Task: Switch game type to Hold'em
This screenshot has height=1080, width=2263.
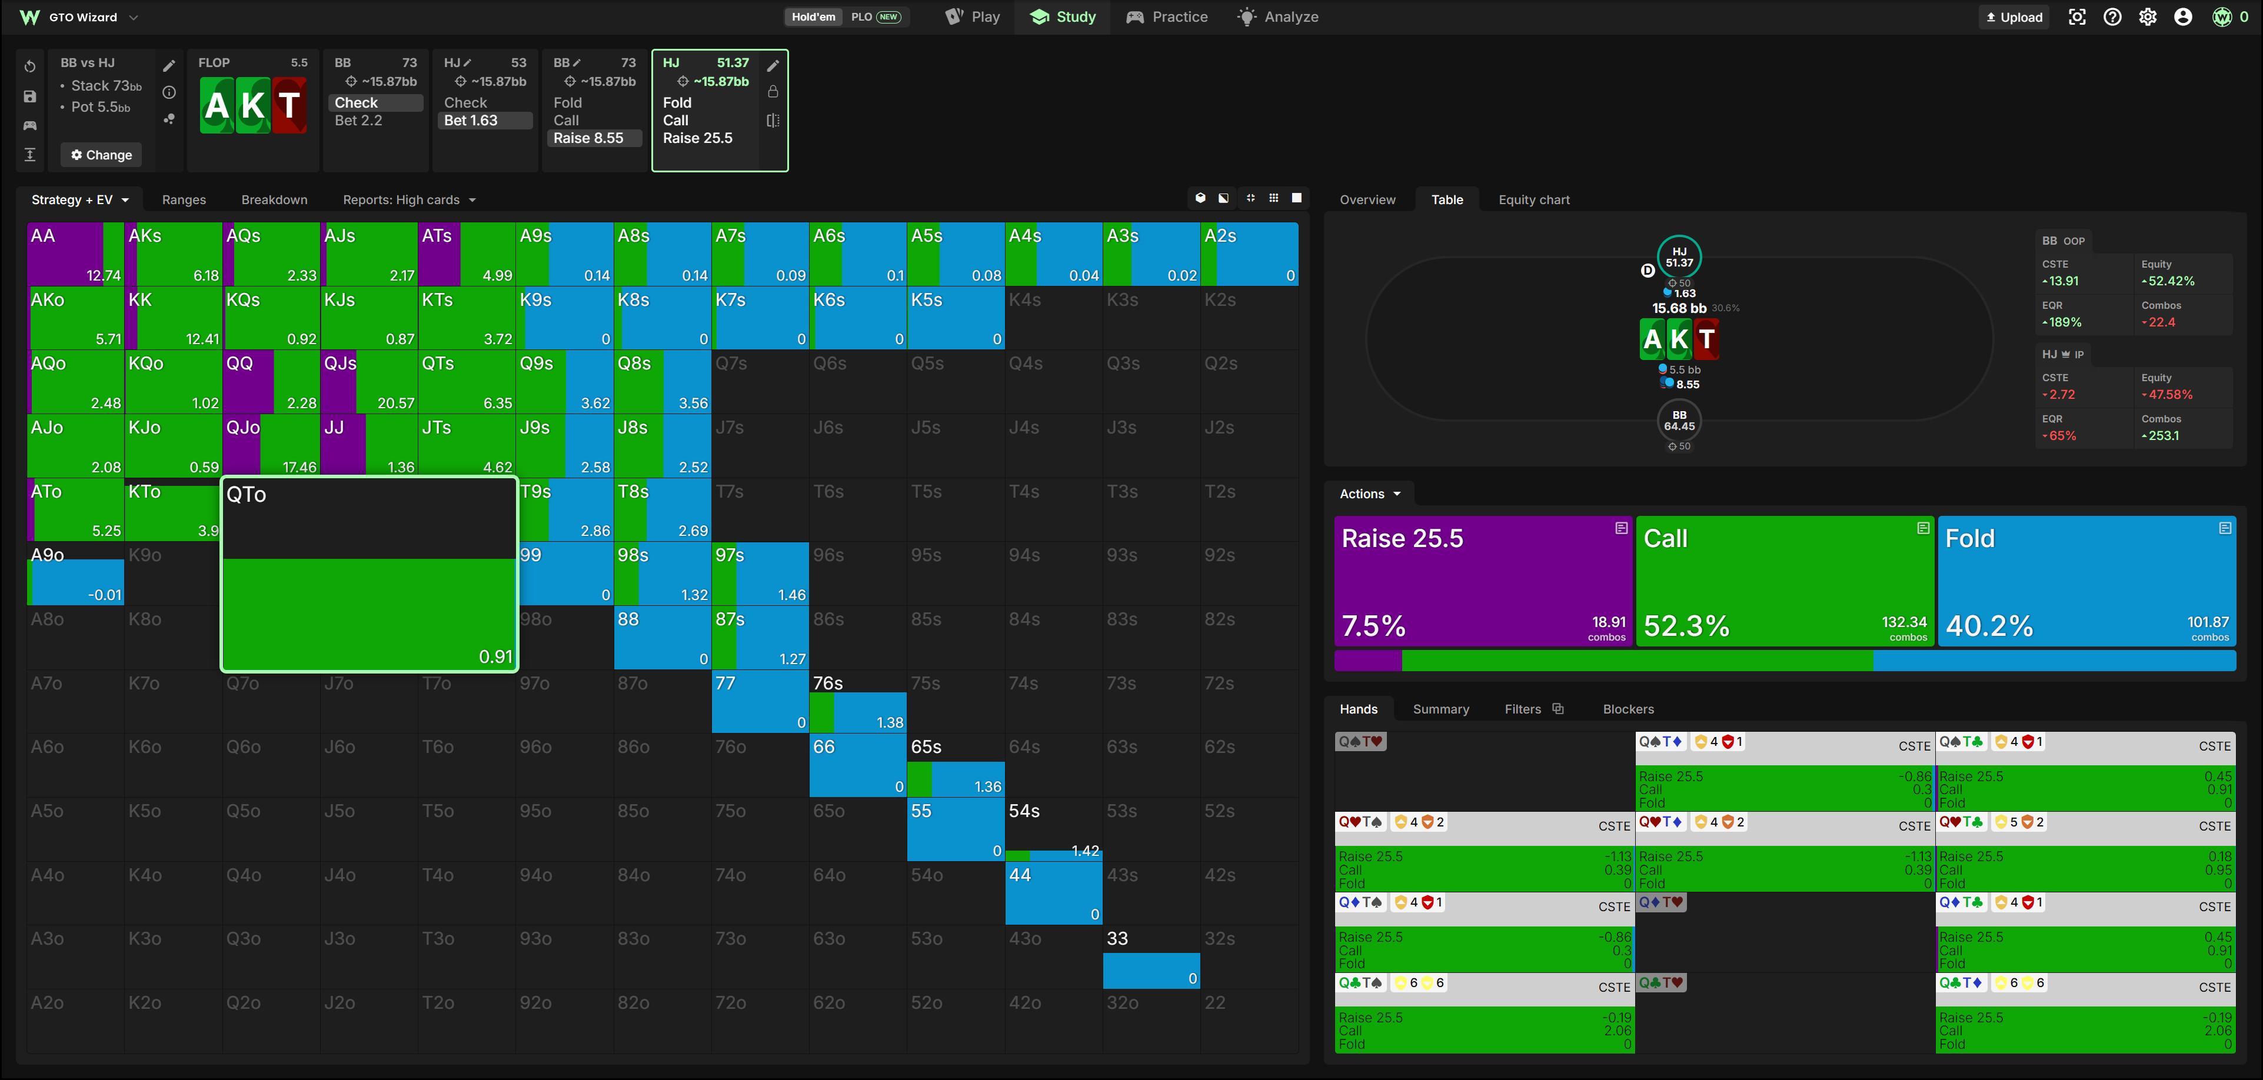Action: pyautogui.click(x=814, y=16)
